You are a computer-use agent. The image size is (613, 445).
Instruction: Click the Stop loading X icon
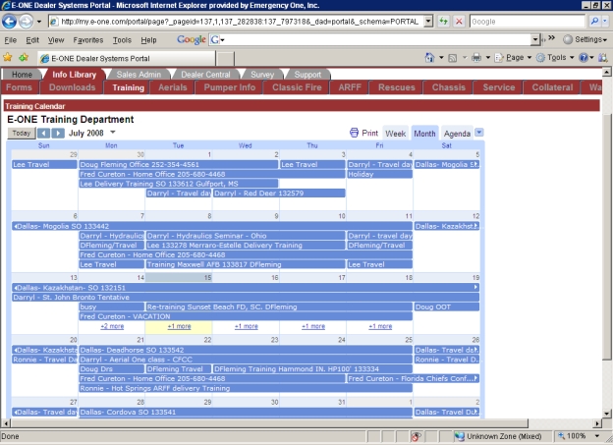(459, 21)
